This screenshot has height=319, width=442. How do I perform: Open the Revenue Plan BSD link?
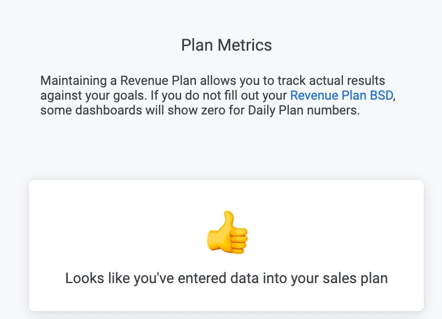[x=341, y=95]
